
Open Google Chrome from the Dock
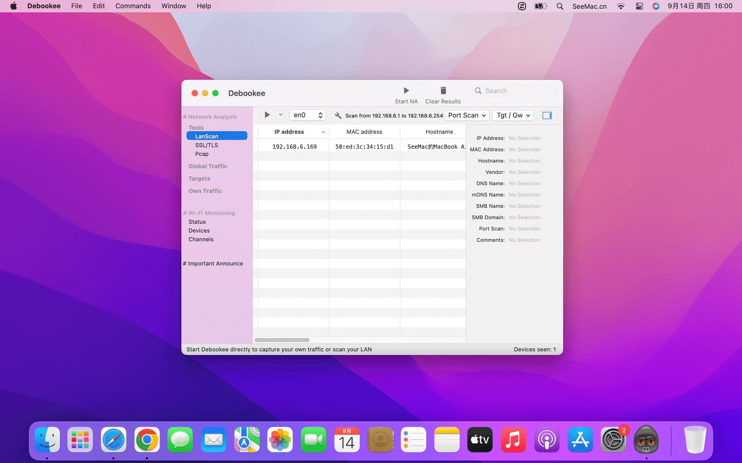tap(147, 440)
